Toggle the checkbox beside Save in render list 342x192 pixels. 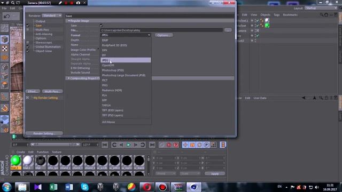pyautogui.click(x=28, y=25)
